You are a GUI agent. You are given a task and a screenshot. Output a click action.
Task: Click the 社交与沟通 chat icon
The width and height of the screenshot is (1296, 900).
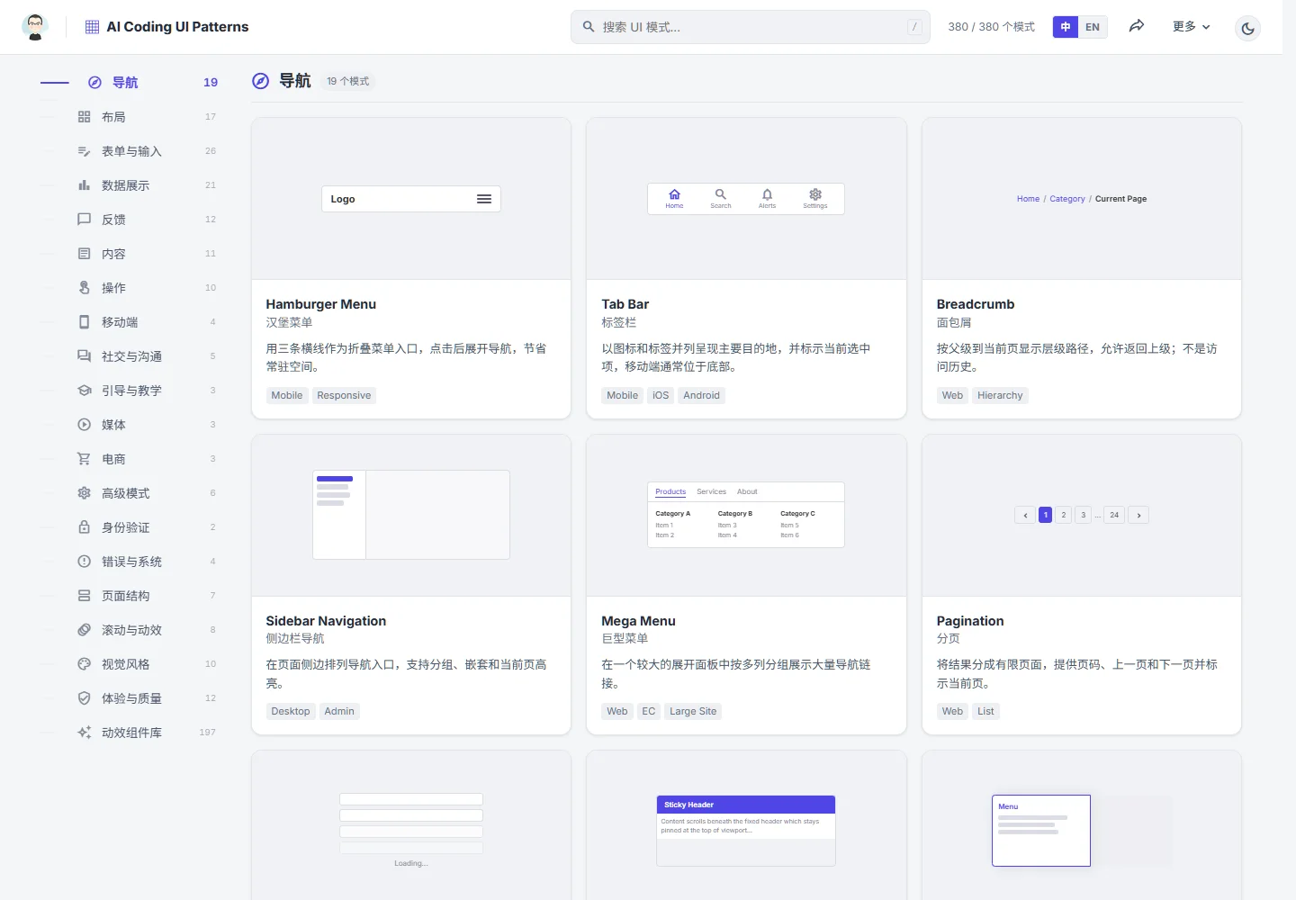84,356
